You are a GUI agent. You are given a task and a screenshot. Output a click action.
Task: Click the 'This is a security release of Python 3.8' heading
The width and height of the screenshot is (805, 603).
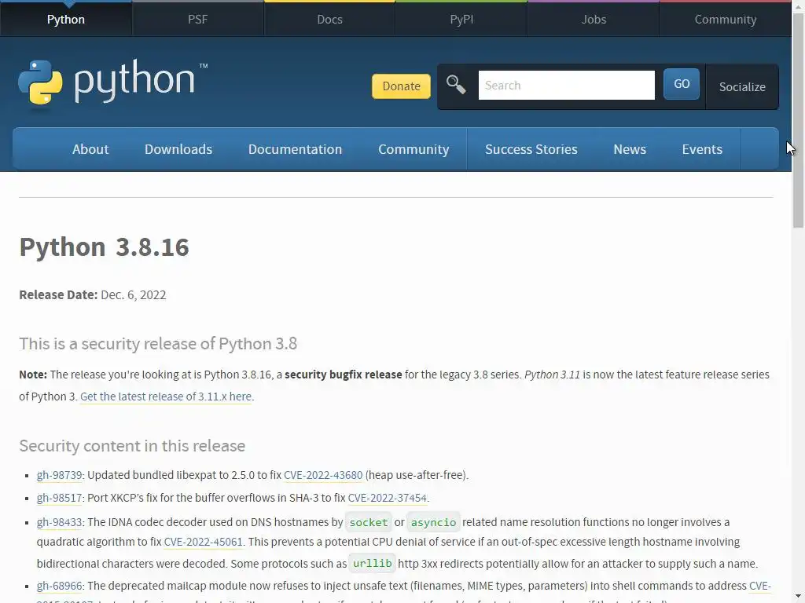(x=158, y=344)
